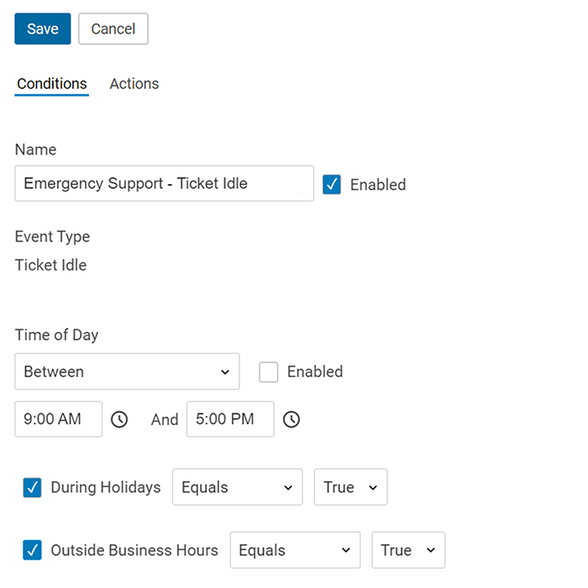Select the Conditions tab

click(x=52, y=84)
